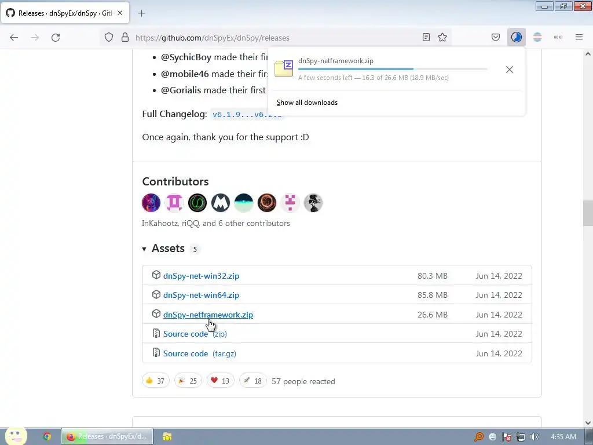Open the v6.1.9...v6.2.0 changelog link
The height and width of the screenshot is (445, 593).
(x=247, y=115)
